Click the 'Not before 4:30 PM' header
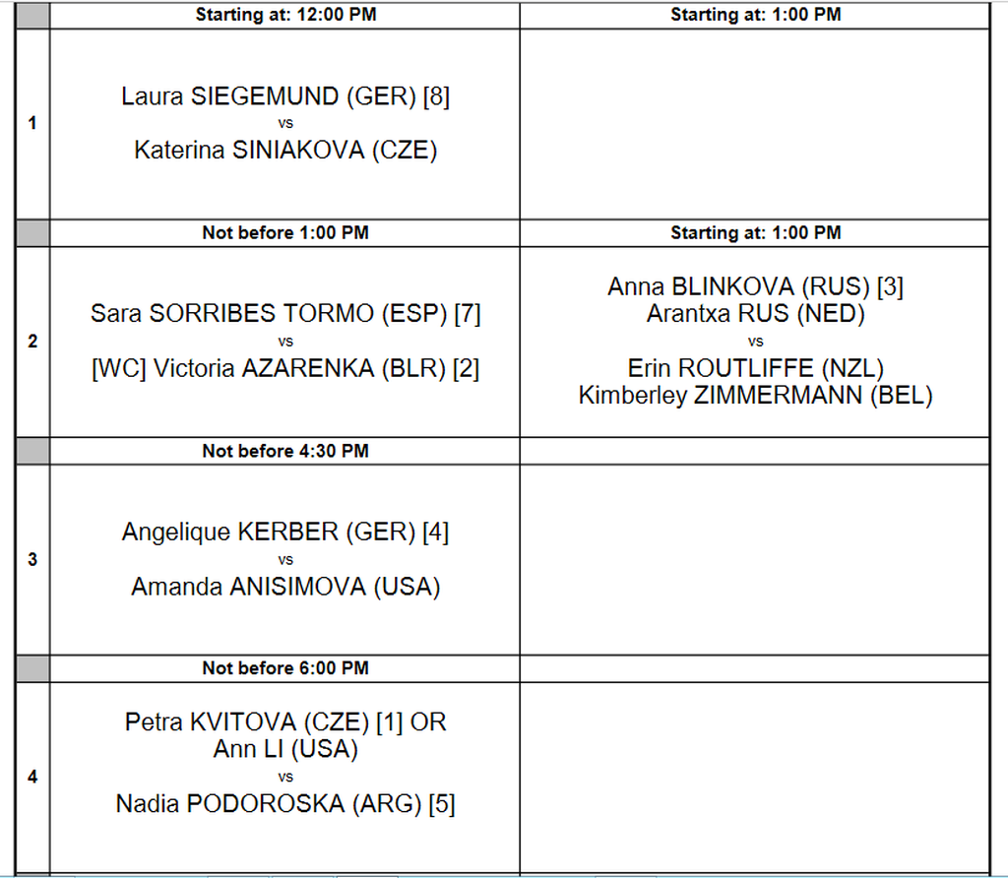Viewport: 1008px width, 878px height. pyautogui.click(x=285, y=451)
